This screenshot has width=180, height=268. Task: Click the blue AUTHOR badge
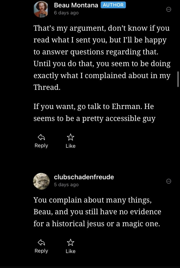(113, 5)
